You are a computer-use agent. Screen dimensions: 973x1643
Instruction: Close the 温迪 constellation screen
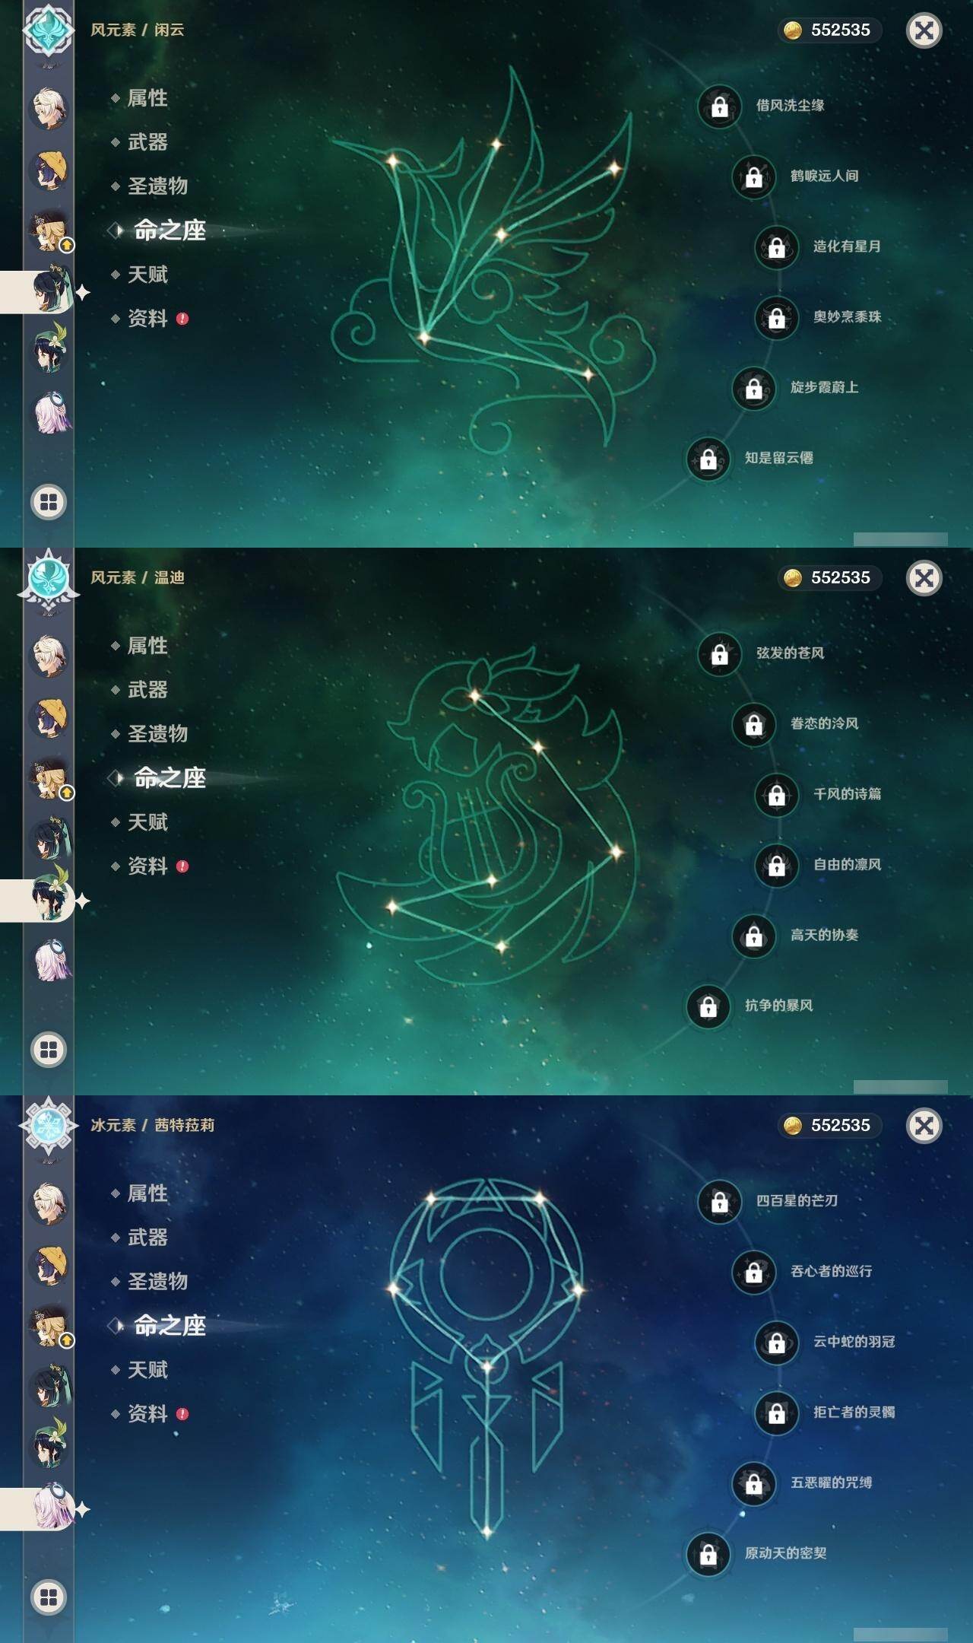924,578
